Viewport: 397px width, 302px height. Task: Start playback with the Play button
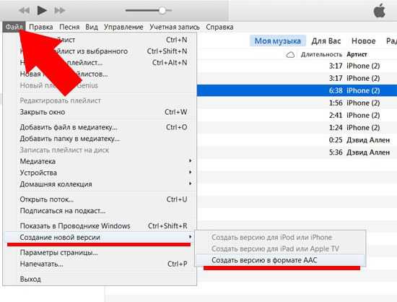point(42,10)
